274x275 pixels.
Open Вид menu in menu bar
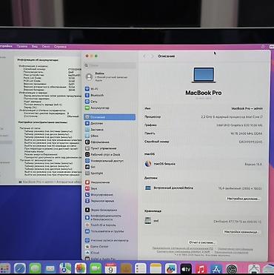(35, 47)
